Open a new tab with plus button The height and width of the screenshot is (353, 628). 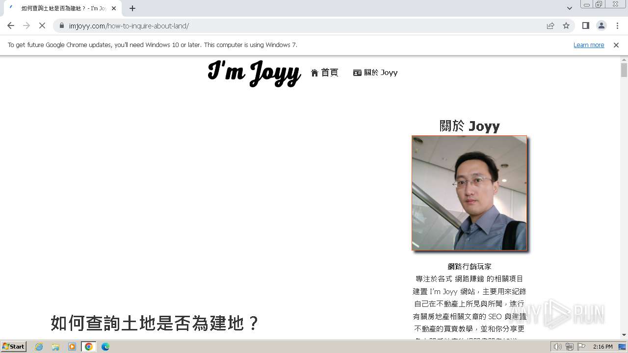coord(132,8)
